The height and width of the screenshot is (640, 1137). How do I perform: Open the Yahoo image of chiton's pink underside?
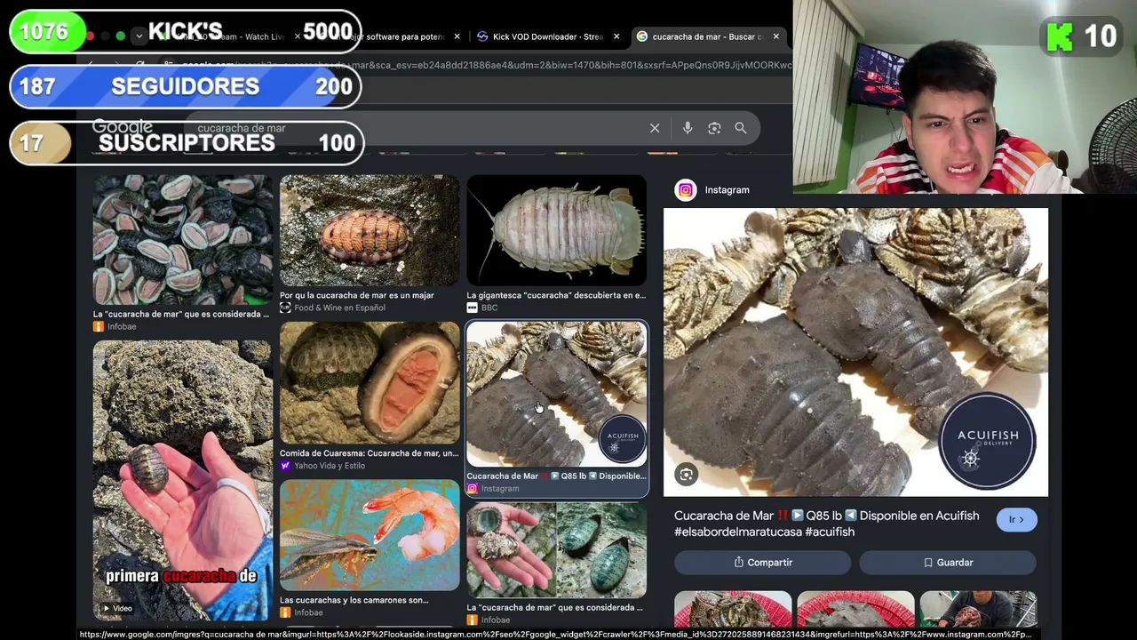(x=370, y=383)
